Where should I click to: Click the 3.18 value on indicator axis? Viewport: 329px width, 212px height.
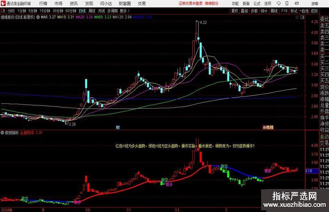[x=309, y=171]
